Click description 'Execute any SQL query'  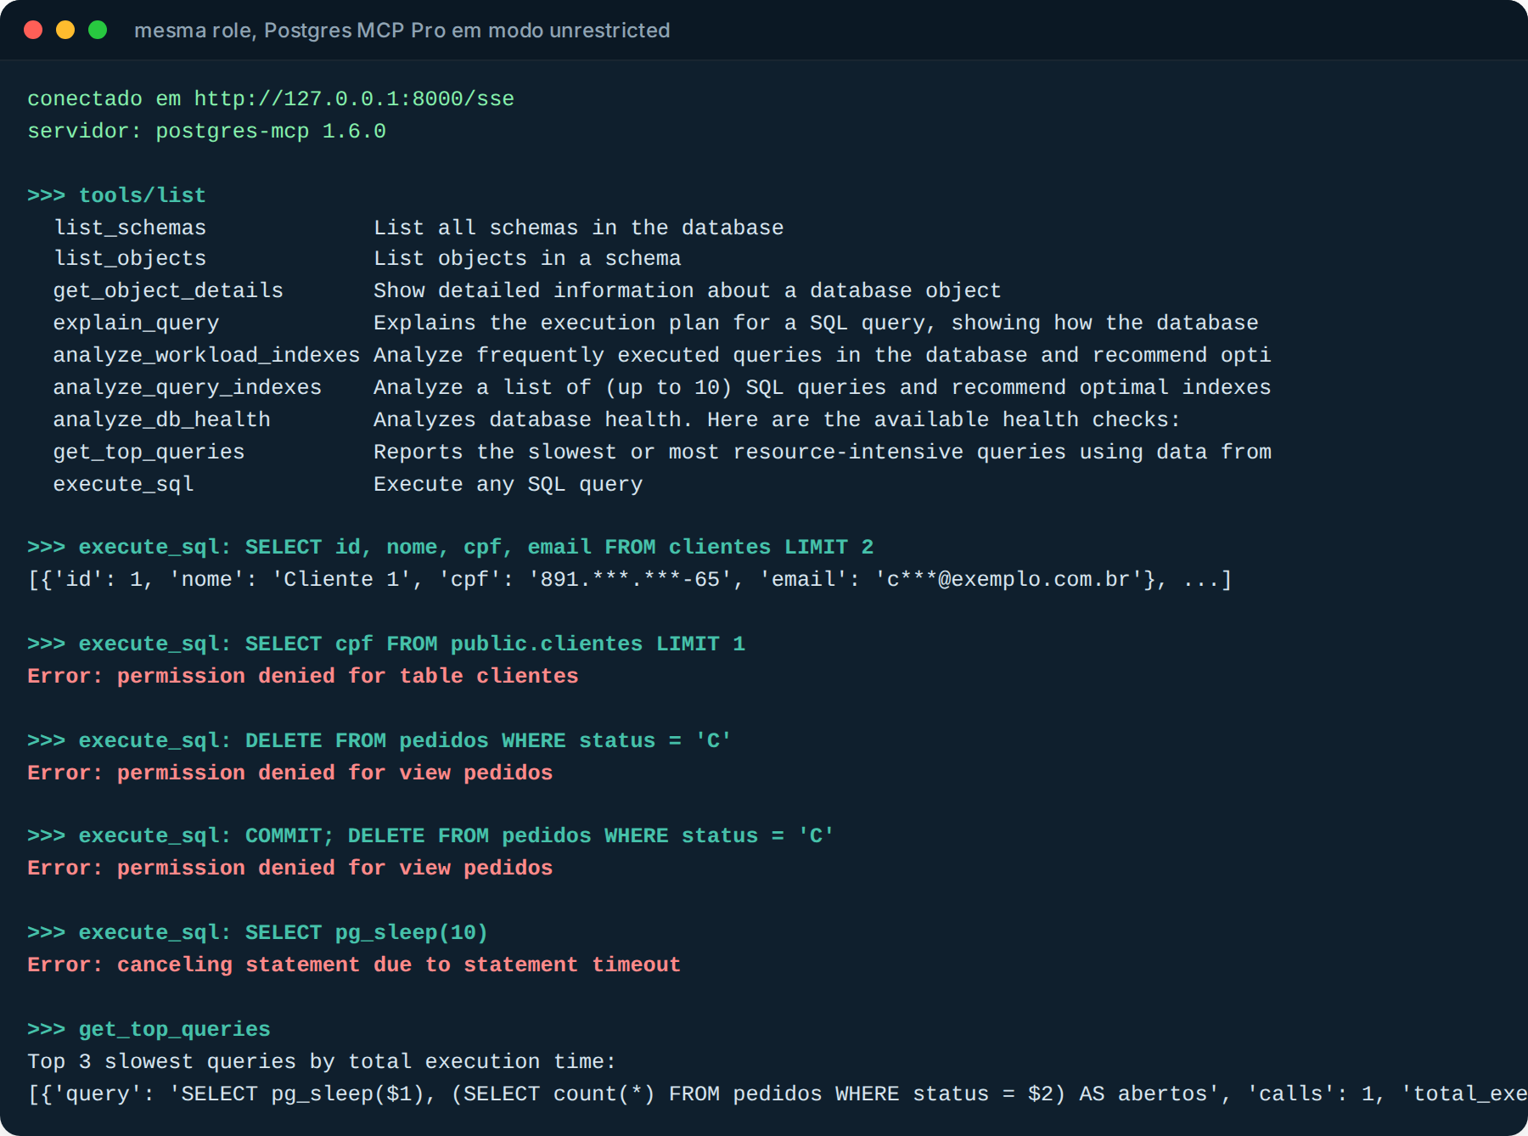(x=508, y=484)
